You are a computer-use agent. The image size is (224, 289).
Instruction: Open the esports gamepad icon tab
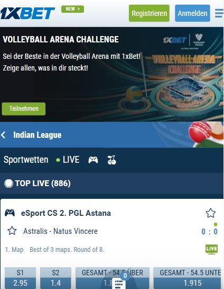click(93, 160)
